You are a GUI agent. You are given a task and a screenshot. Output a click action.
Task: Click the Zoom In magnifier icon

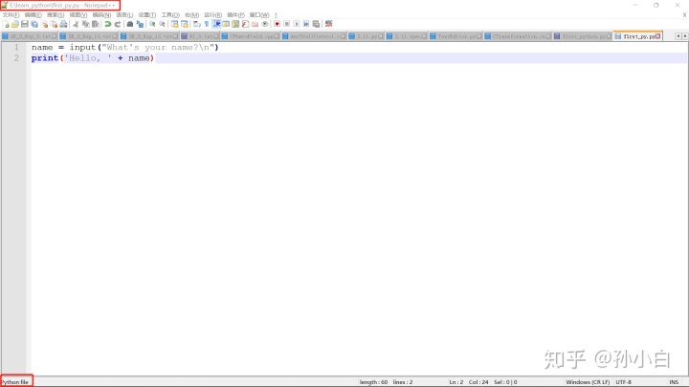[152, 24]
